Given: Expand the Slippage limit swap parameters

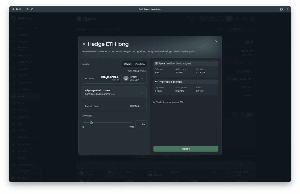Looking at the screenshot, I should [114, 92].
